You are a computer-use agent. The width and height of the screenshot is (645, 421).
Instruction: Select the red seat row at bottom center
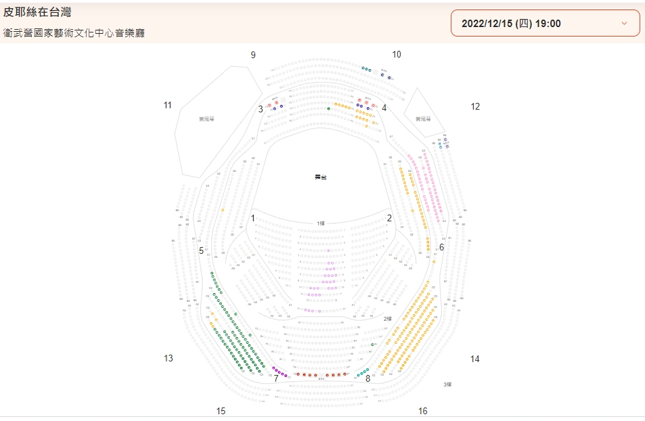[321, 374]
